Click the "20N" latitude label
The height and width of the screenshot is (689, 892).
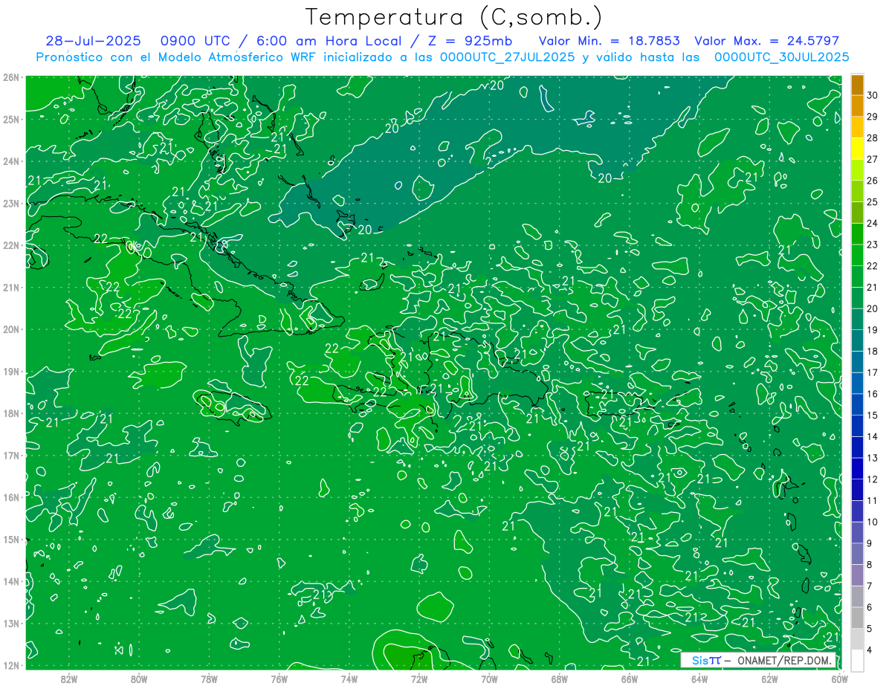11,329
